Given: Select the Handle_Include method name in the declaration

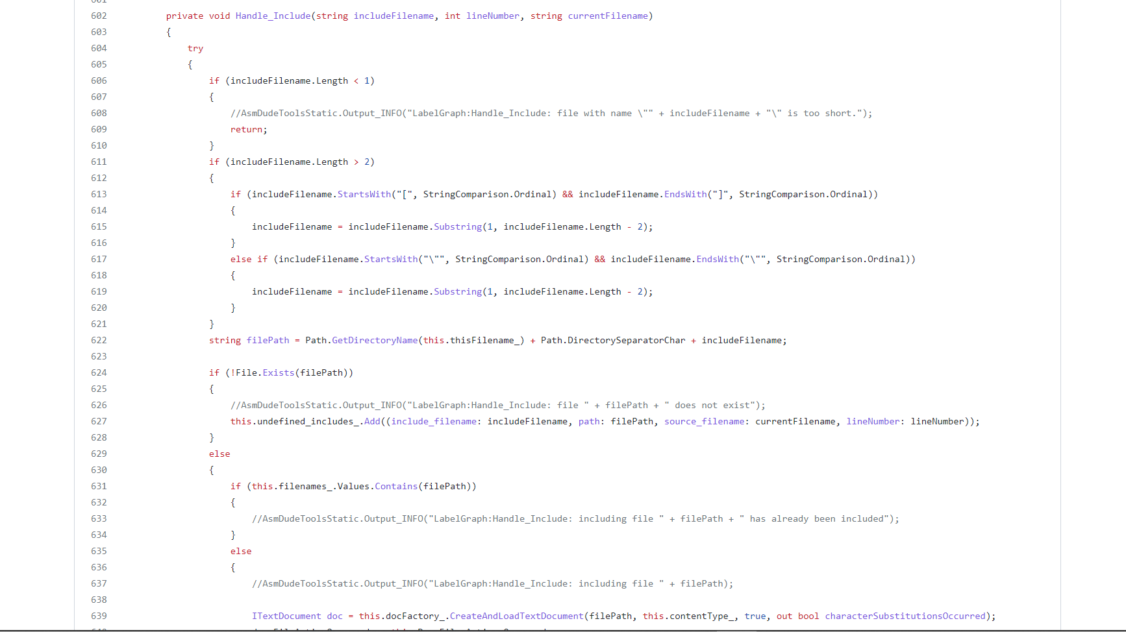Looking at the screenshot, I should 273,16.
